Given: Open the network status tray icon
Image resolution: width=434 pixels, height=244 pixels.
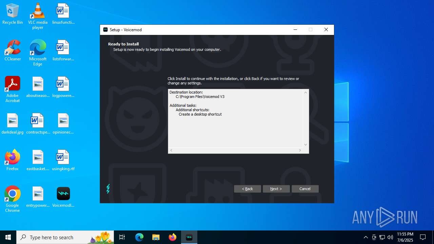Looking at the screenshot, I should (x=382, y=237).
